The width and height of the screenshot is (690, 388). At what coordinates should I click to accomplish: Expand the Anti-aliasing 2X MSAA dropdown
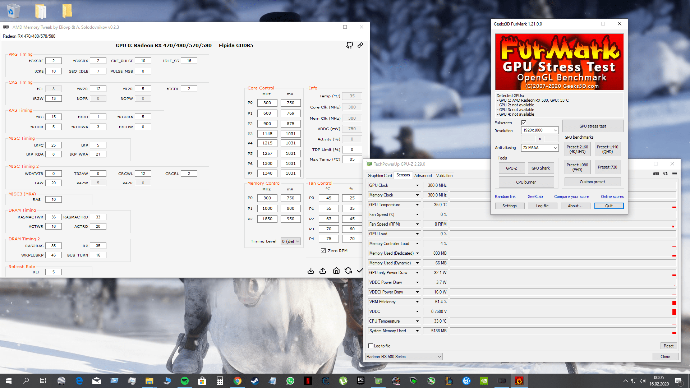tap(540, 148)
